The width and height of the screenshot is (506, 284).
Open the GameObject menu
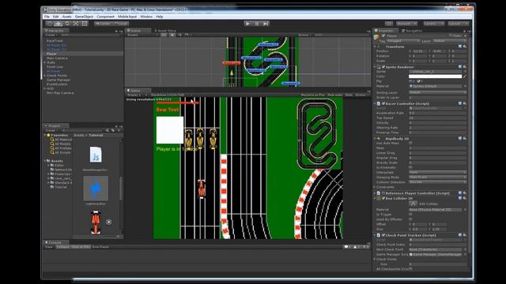coord(84,17)
